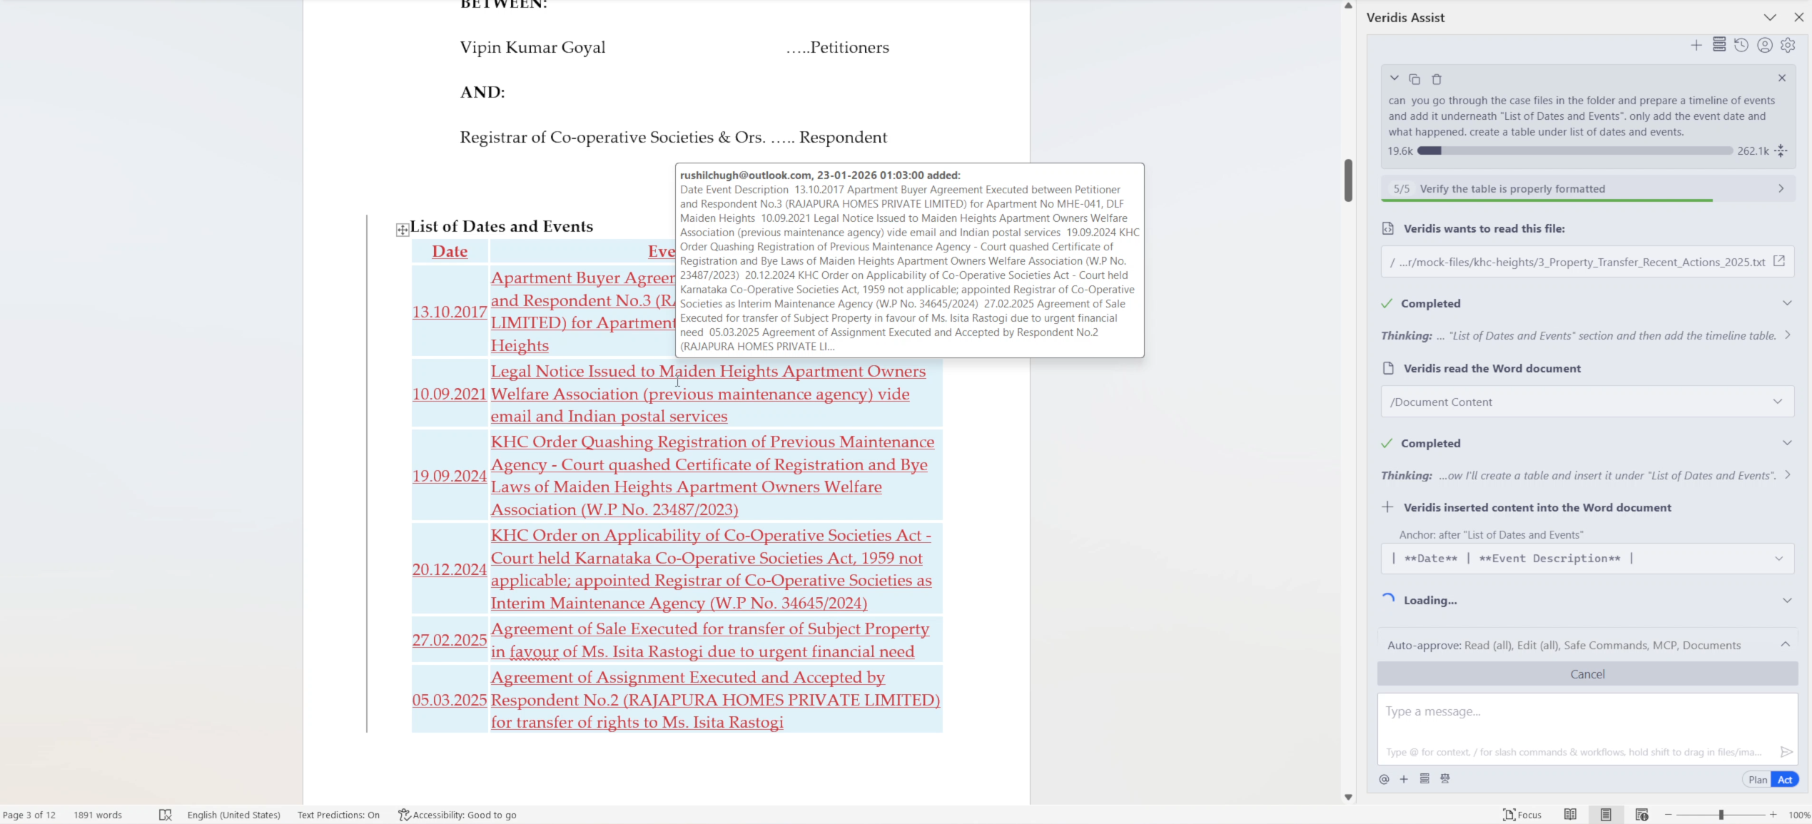Open Veridis Assist settings gear

(x=1788, y=45)
